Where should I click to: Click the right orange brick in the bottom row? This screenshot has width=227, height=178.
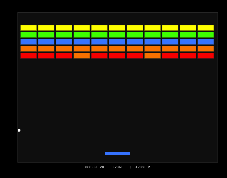coord(152,56)
